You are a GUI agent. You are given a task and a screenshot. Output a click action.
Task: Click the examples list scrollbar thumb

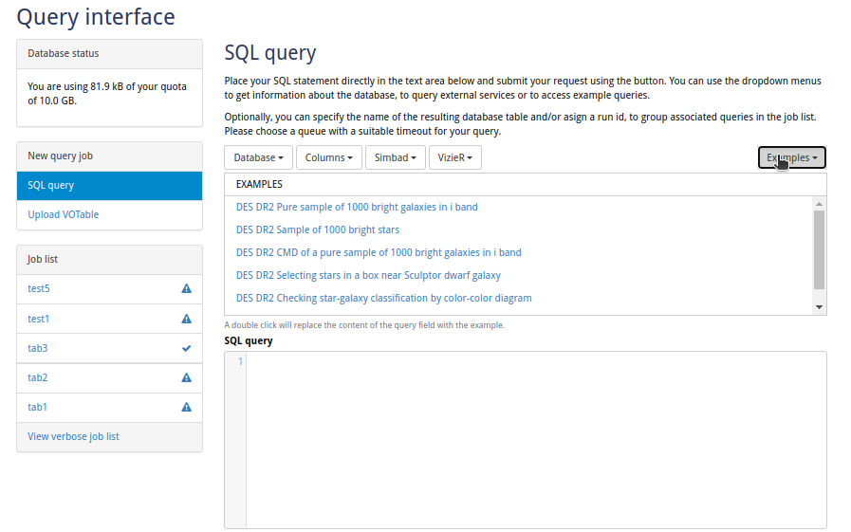coord(819,248)
